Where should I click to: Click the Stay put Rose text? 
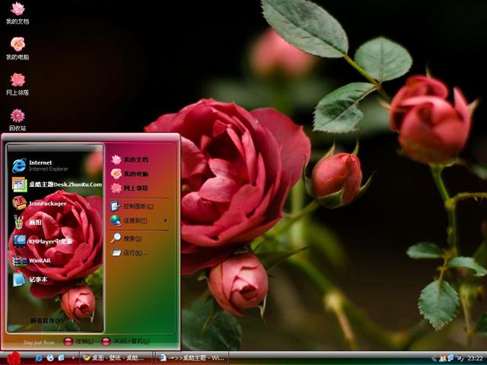(39, 342)
